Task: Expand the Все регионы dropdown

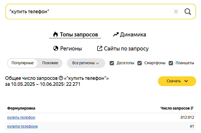Action: pyautogui.click(x=86, y=63)
